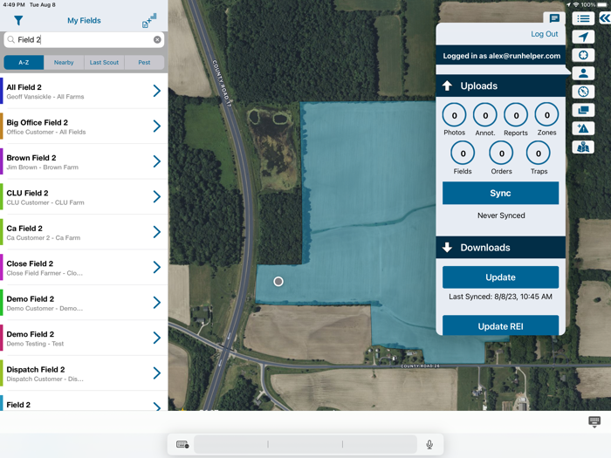Tap the add hazard warning icon
Viewport: 611px width, 458px height.
[583, 128]
